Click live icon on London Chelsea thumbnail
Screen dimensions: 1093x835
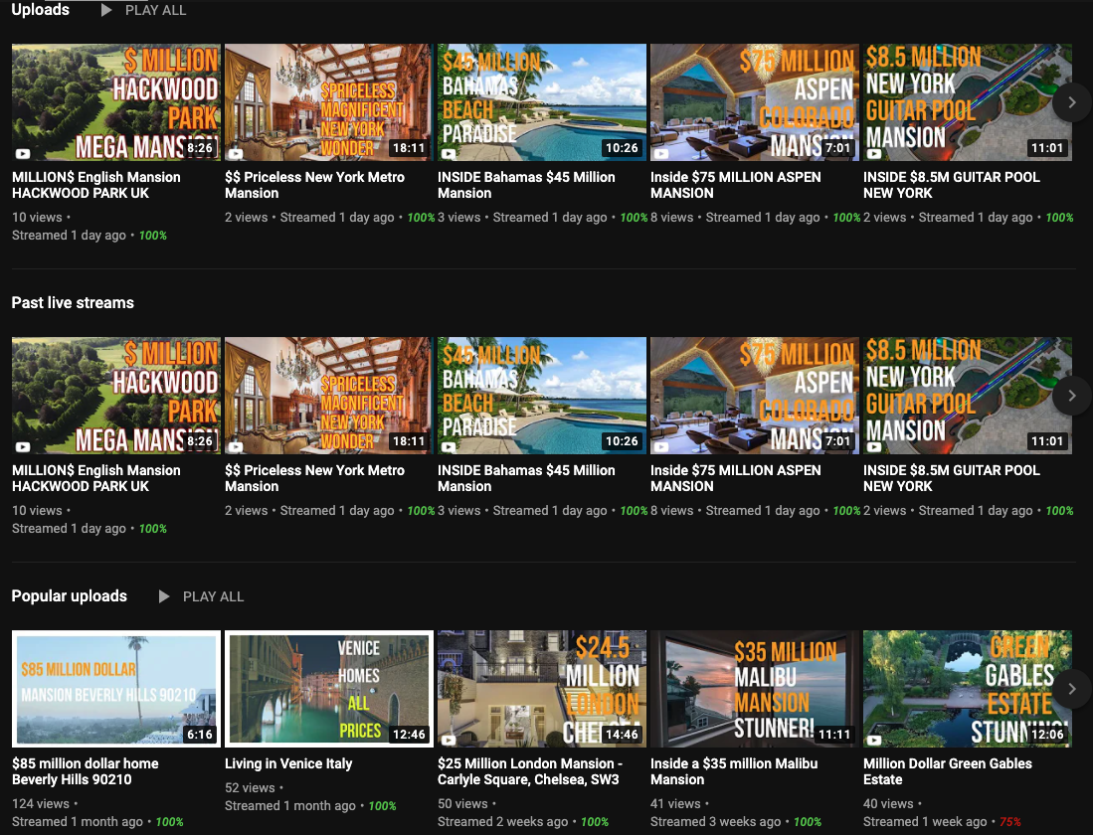click(449, 741)
